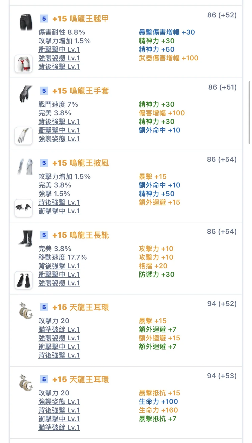Click the black long boots equipment icon
252x443 pixels.
pyautogui.click(x=26, y=239)
